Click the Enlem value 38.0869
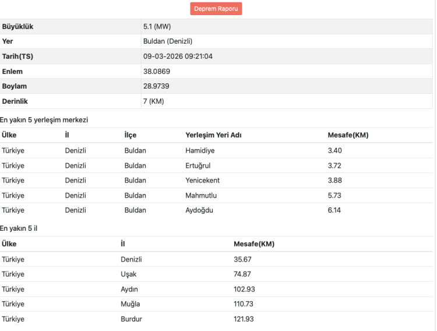The width and height of the screenshot is (437, 331). coord(156,71)
